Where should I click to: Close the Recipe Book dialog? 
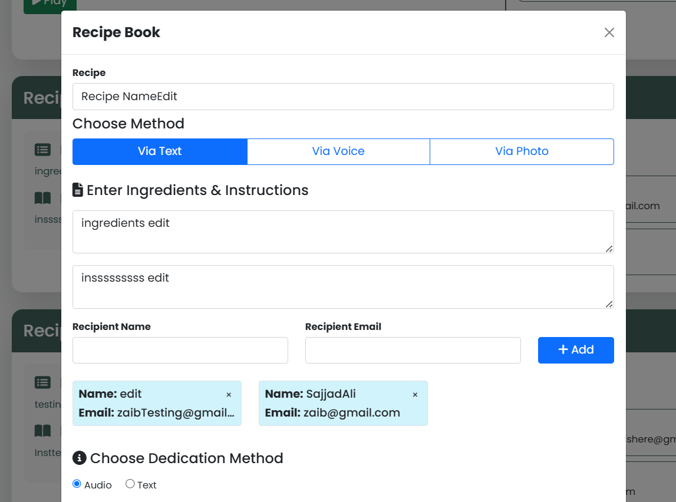[x=609, y=32]
